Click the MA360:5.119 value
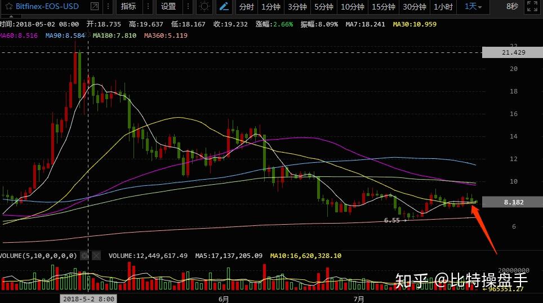Screen dimensions: 543x303 point(166,35)
